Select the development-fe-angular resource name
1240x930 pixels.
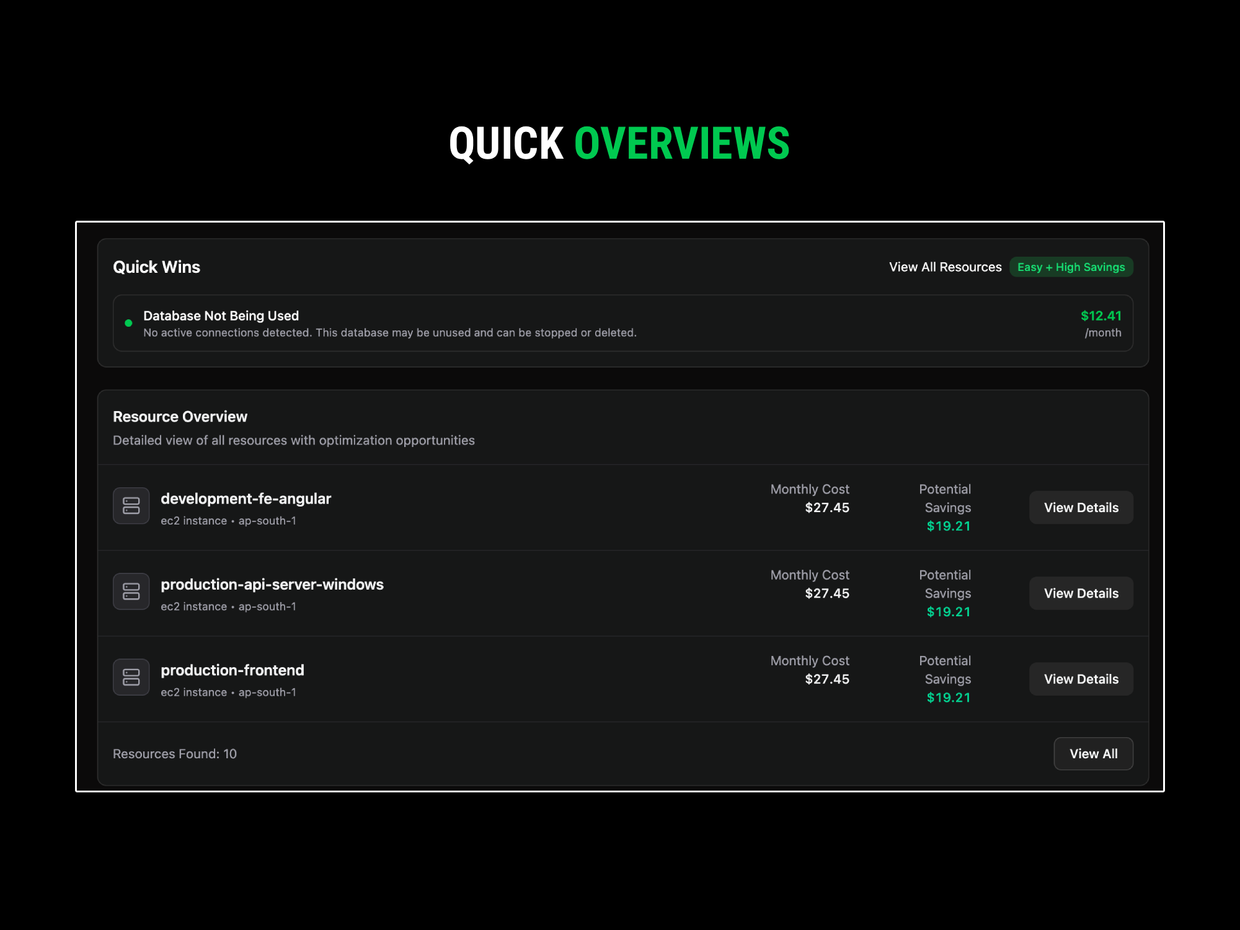pos(246,498)
